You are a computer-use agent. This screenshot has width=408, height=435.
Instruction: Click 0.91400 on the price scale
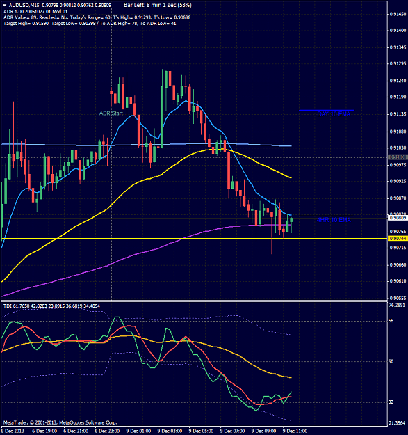398,30
